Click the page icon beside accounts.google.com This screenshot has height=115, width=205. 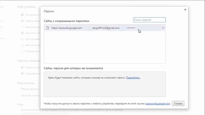pyautogui.click(x=48, y=28)
